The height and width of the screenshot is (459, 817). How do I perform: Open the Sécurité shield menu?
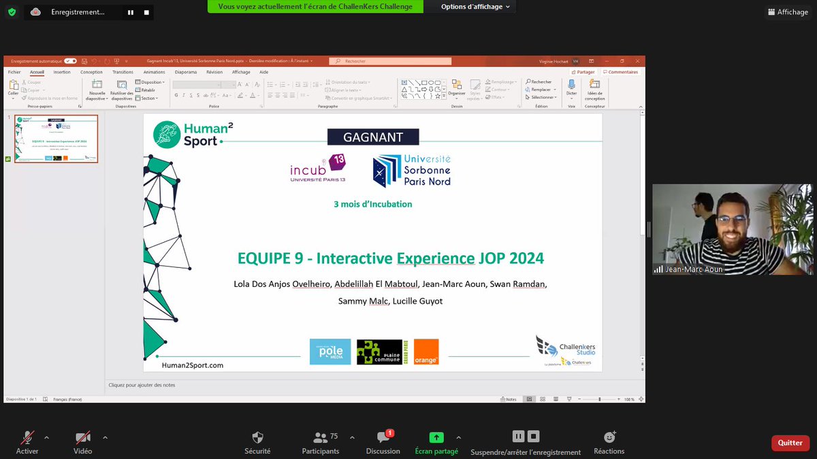click(x=257, y=442)
